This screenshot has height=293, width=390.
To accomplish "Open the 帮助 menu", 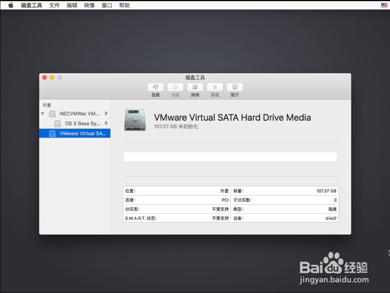I will click(x=124, y=5).
